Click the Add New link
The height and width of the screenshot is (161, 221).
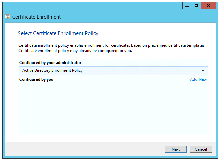[198, 79]
